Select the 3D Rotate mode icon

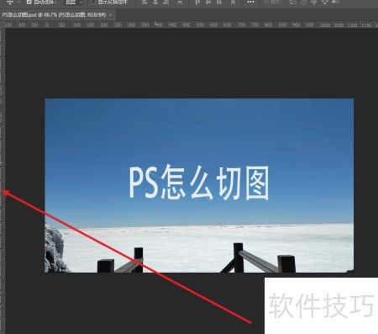click(x=293, y=2)
